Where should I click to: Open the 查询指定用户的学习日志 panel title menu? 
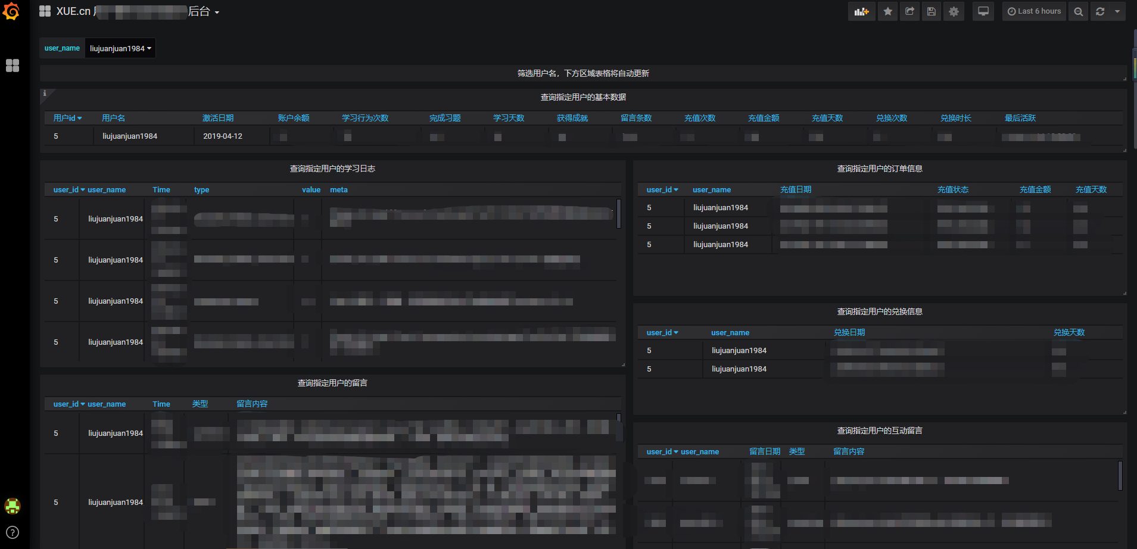click(332, 169)
